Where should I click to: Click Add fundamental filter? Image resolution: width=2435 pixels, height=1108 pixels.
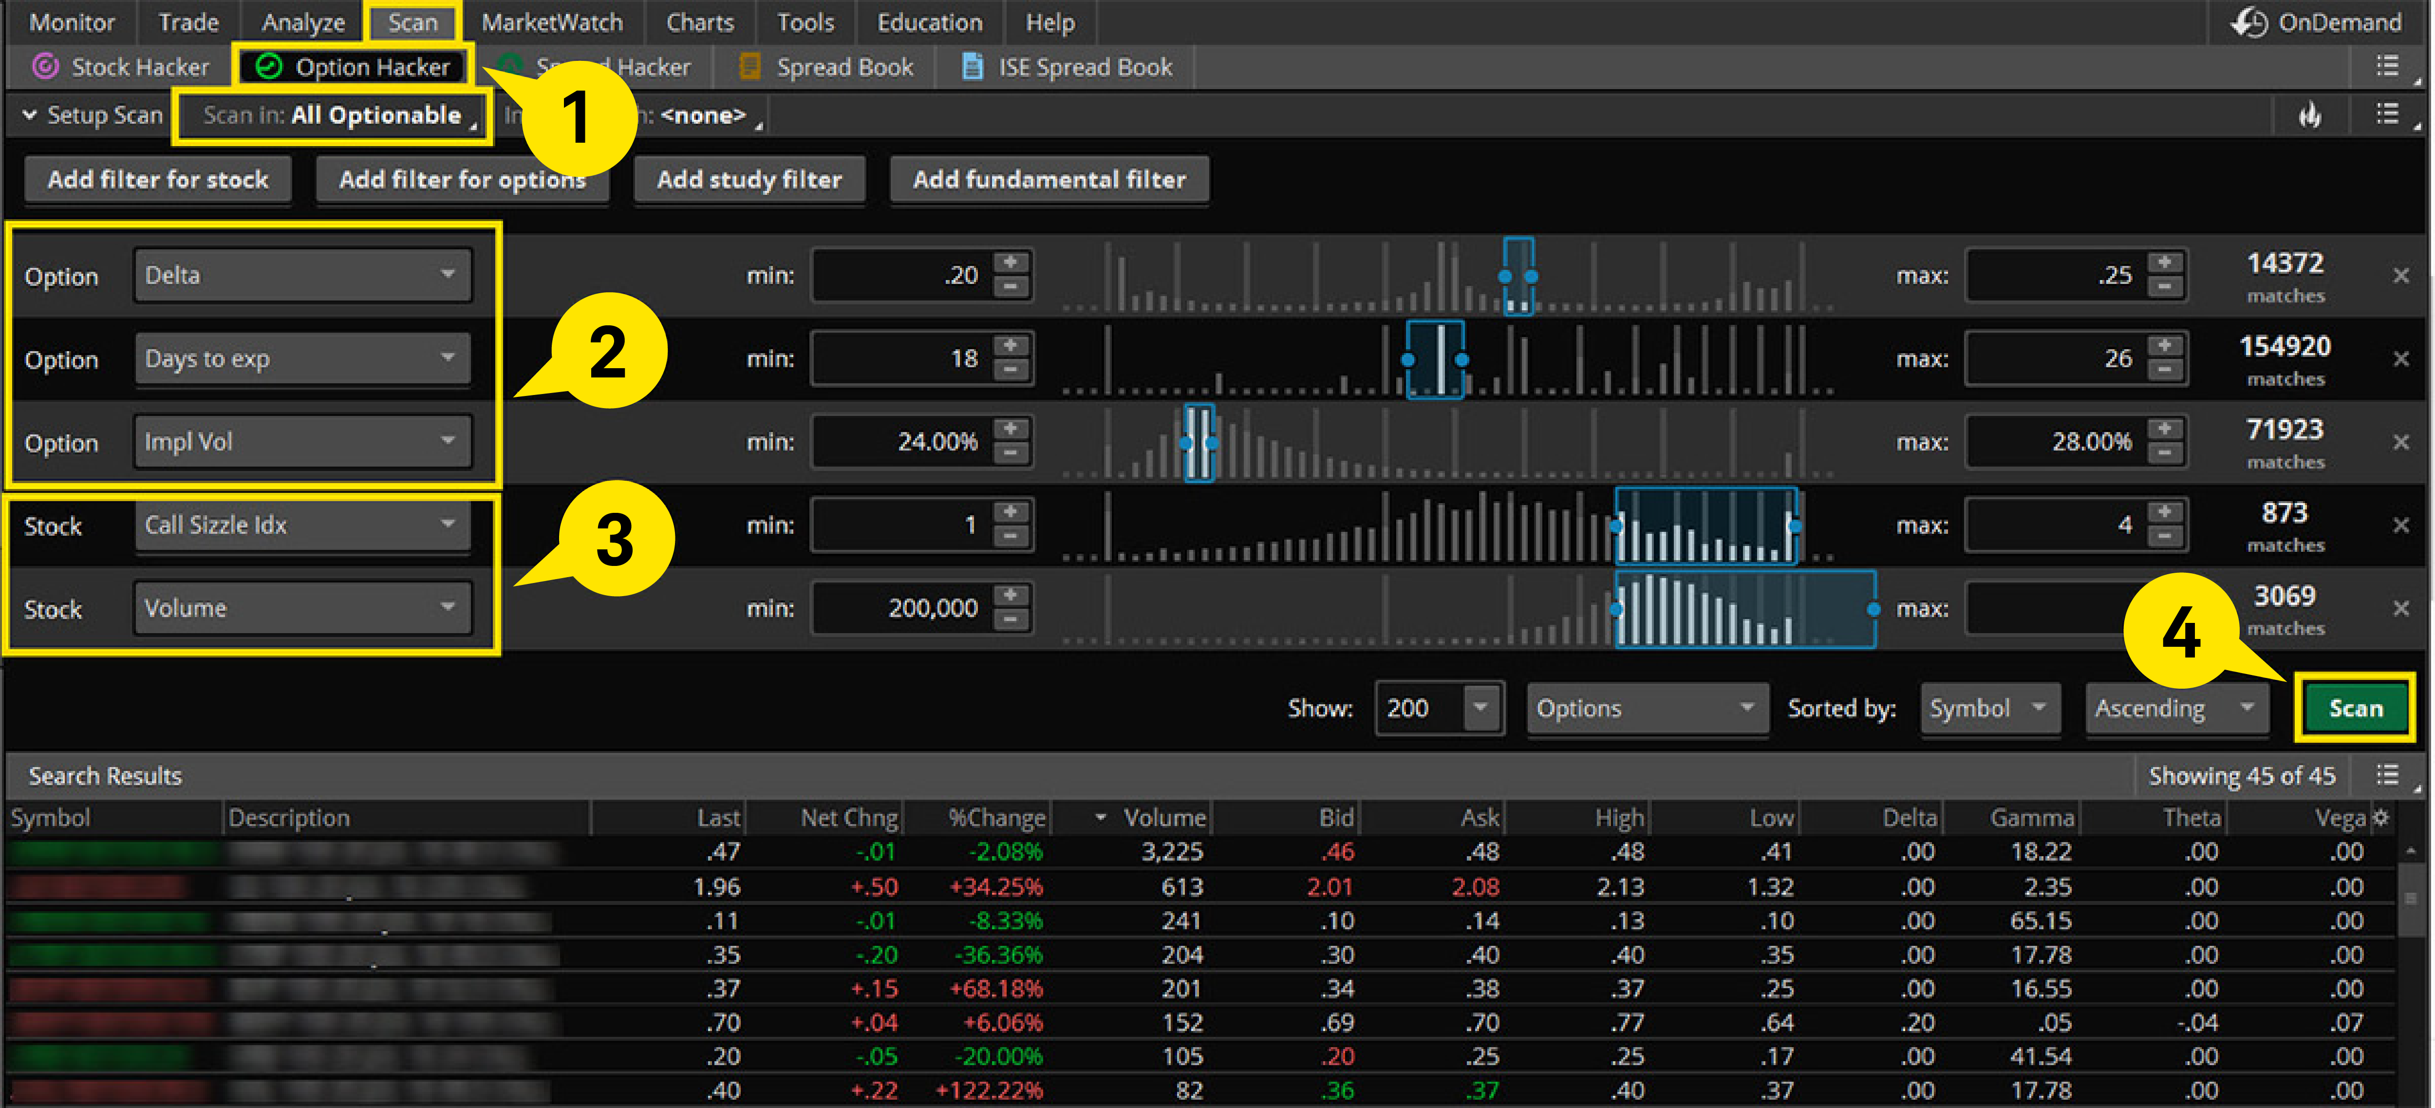pyautogui.click(x=1049, y=179)
